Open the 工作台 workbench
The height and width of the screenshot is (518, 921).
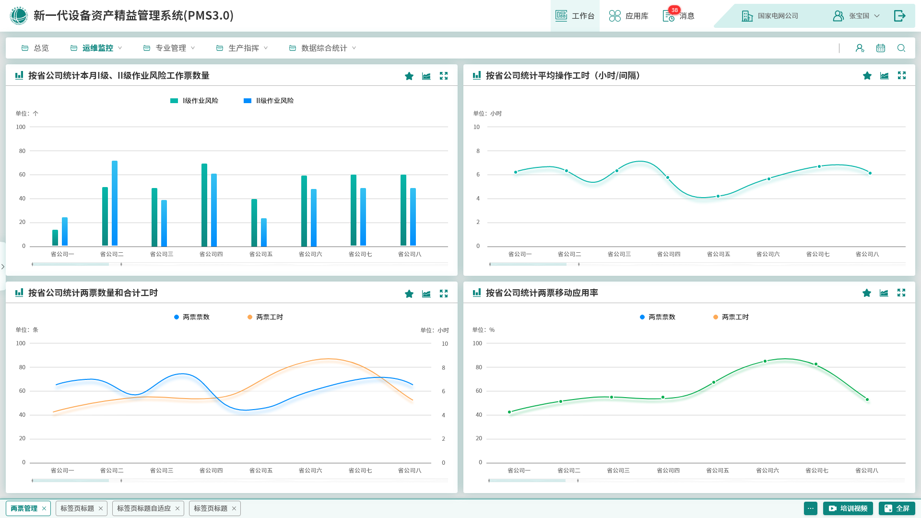(x=575, y=16)
